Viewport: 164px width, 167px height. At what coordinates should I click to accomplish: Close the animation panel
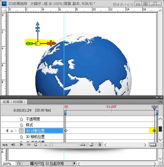(x=161, y=97)
